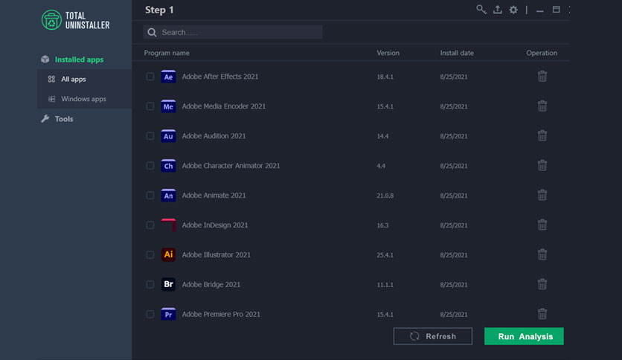The image size is (622, 360).
Task: Click version 21.0.8 of Adobe Animate
Action: (385, 196)
